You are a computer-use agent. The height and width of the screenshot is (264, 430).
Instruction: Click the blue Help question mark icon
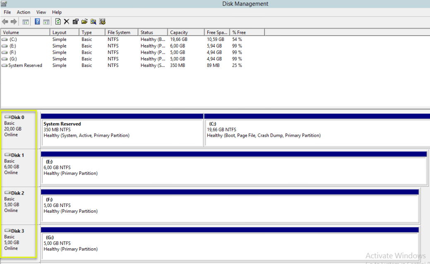pos(37,21)
